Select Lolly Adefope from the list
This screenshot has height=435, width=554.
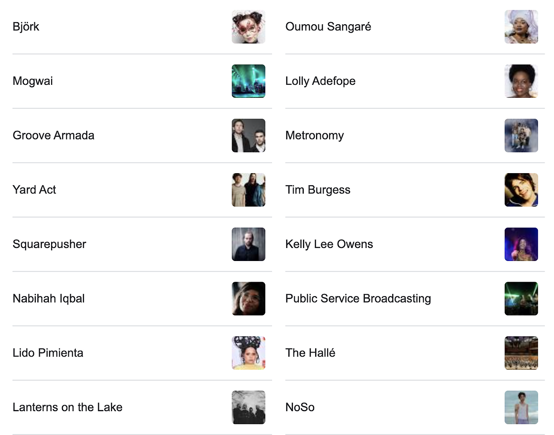[x=320, y=81]
